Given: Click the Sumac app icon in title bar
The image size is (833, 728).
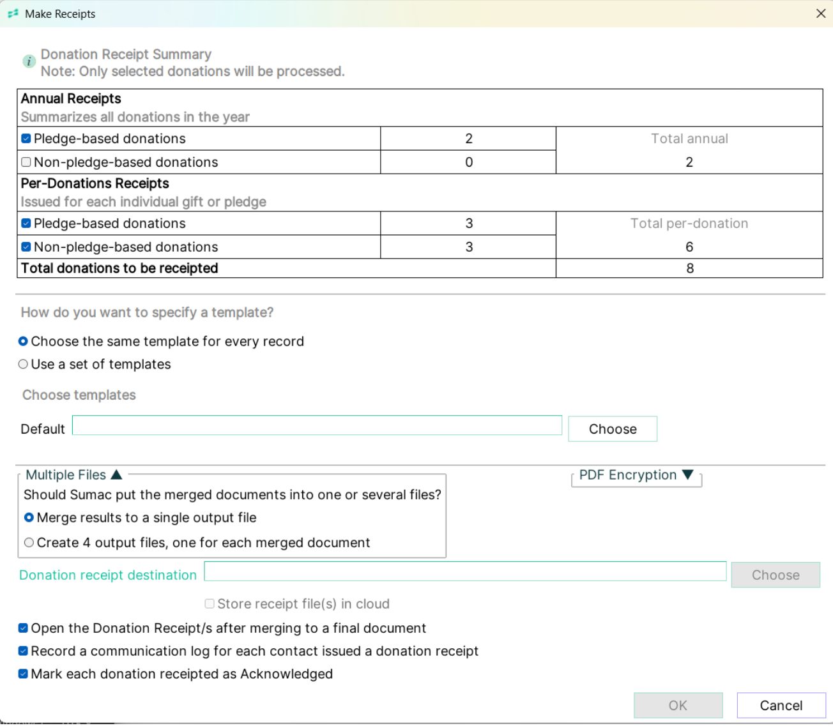Looking at the screenshot, I should point(12,13).
